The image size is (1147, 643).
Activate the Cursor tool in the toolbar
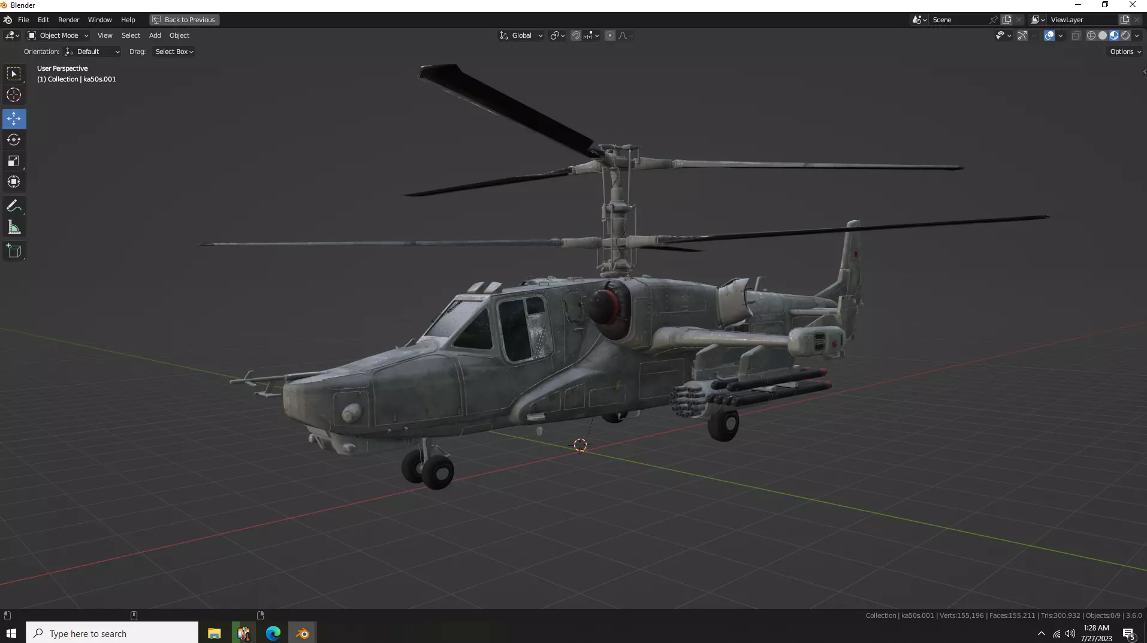click(14, 95)
